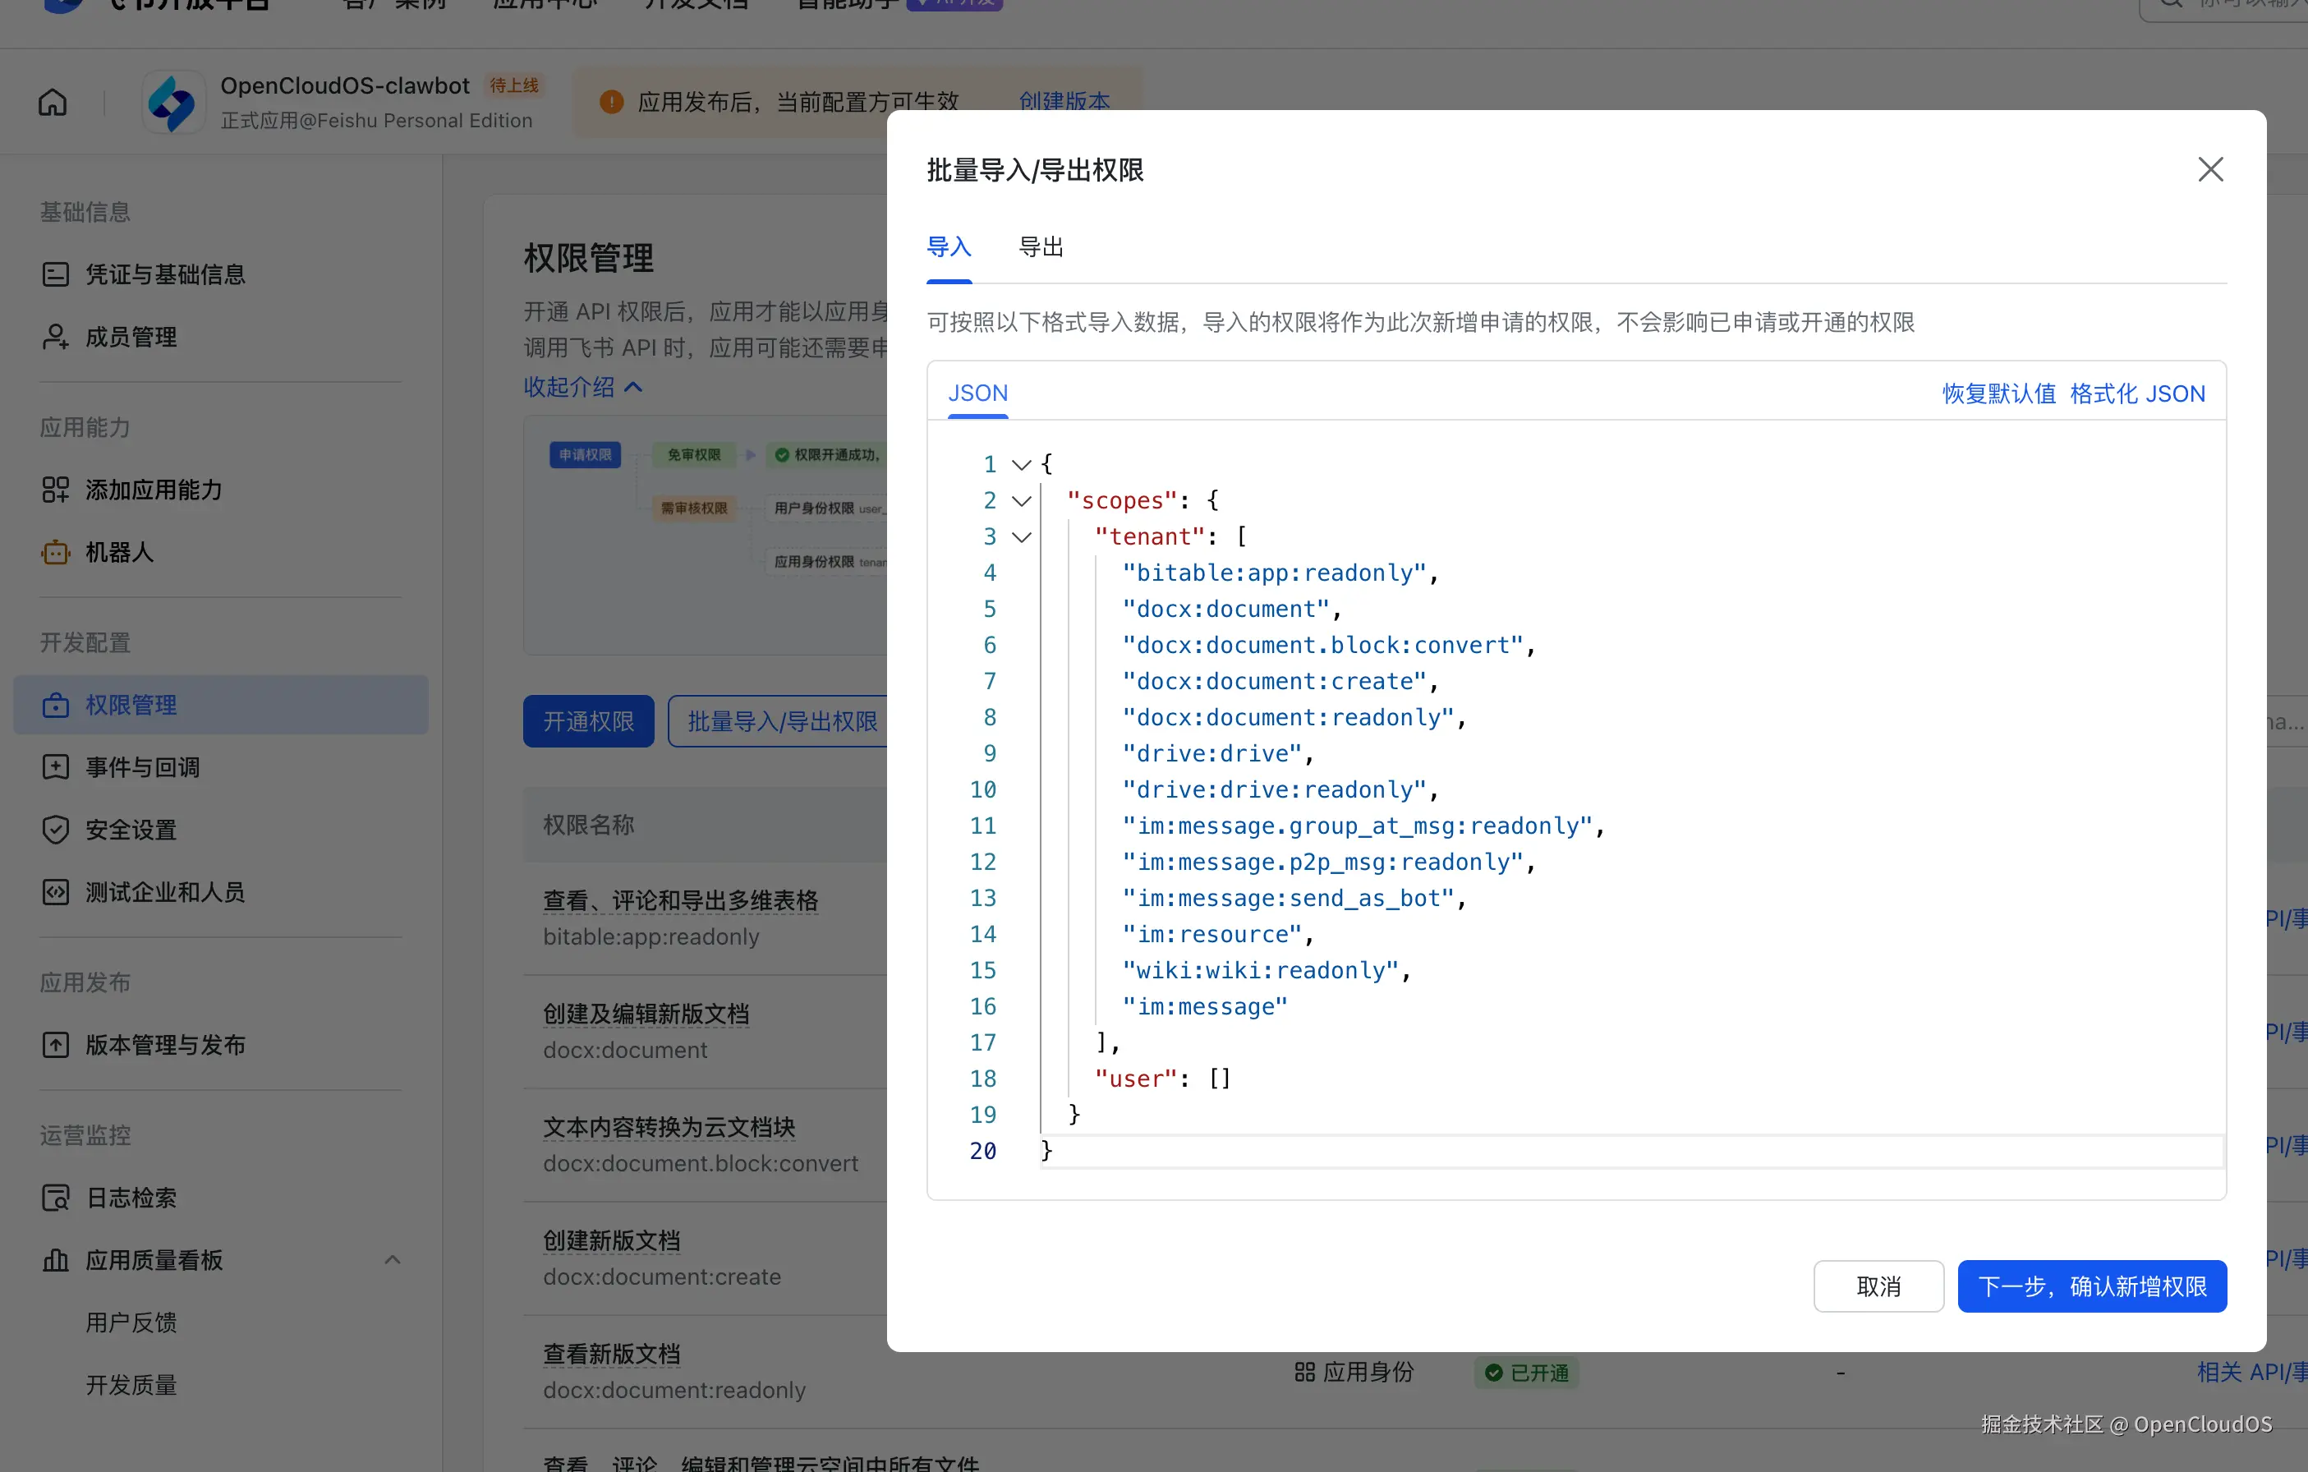Fold the "scopes" block at line 2
Viewport: 2308px width, 1472px height.
(1022, 500)
